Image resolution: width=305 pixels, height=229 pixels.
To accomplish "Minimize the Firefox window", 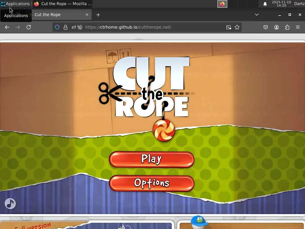I will (279, 15).
